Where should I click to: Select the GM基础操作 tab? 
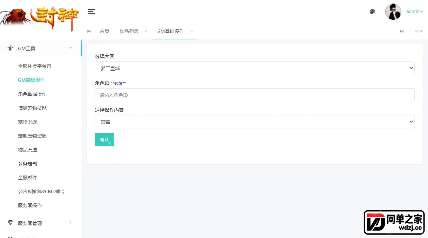click(171, 31)
